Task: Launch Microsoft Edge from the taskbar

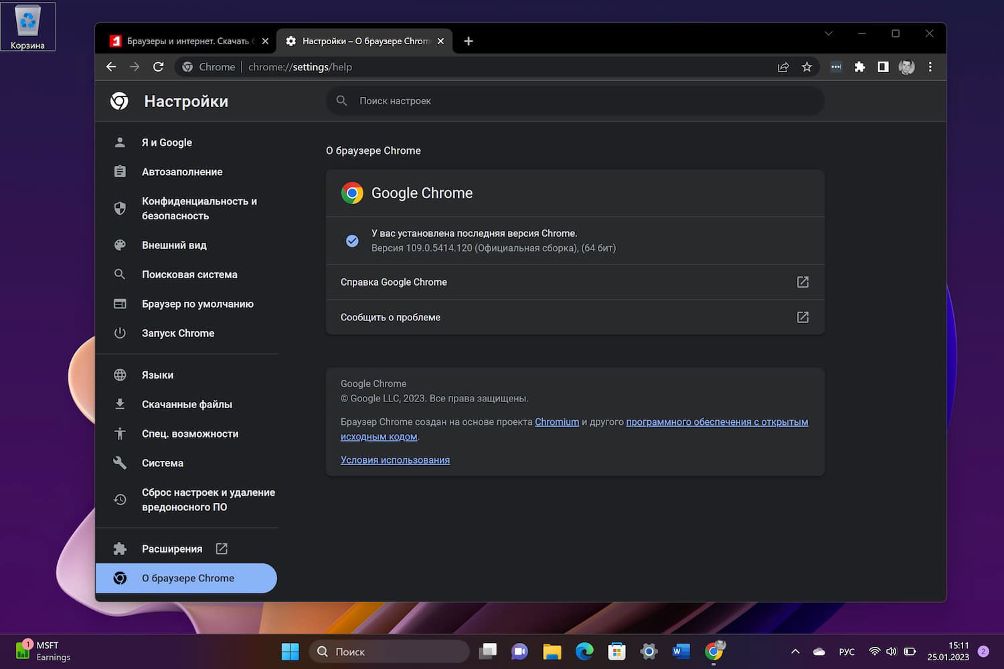Action: (584, 652)
